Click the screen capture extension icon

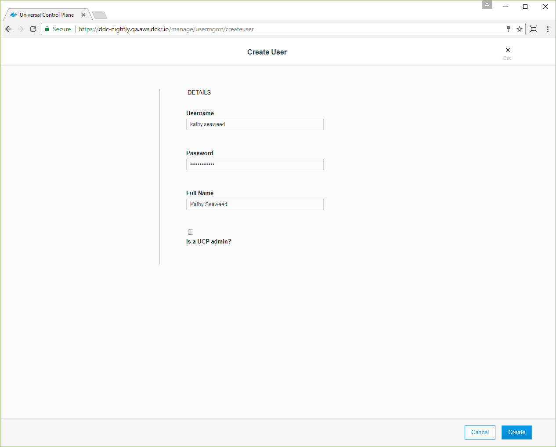click(534, 29)
